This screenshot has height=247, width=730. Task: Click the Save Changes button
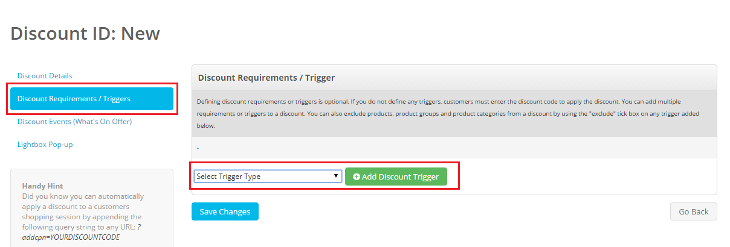225,211
